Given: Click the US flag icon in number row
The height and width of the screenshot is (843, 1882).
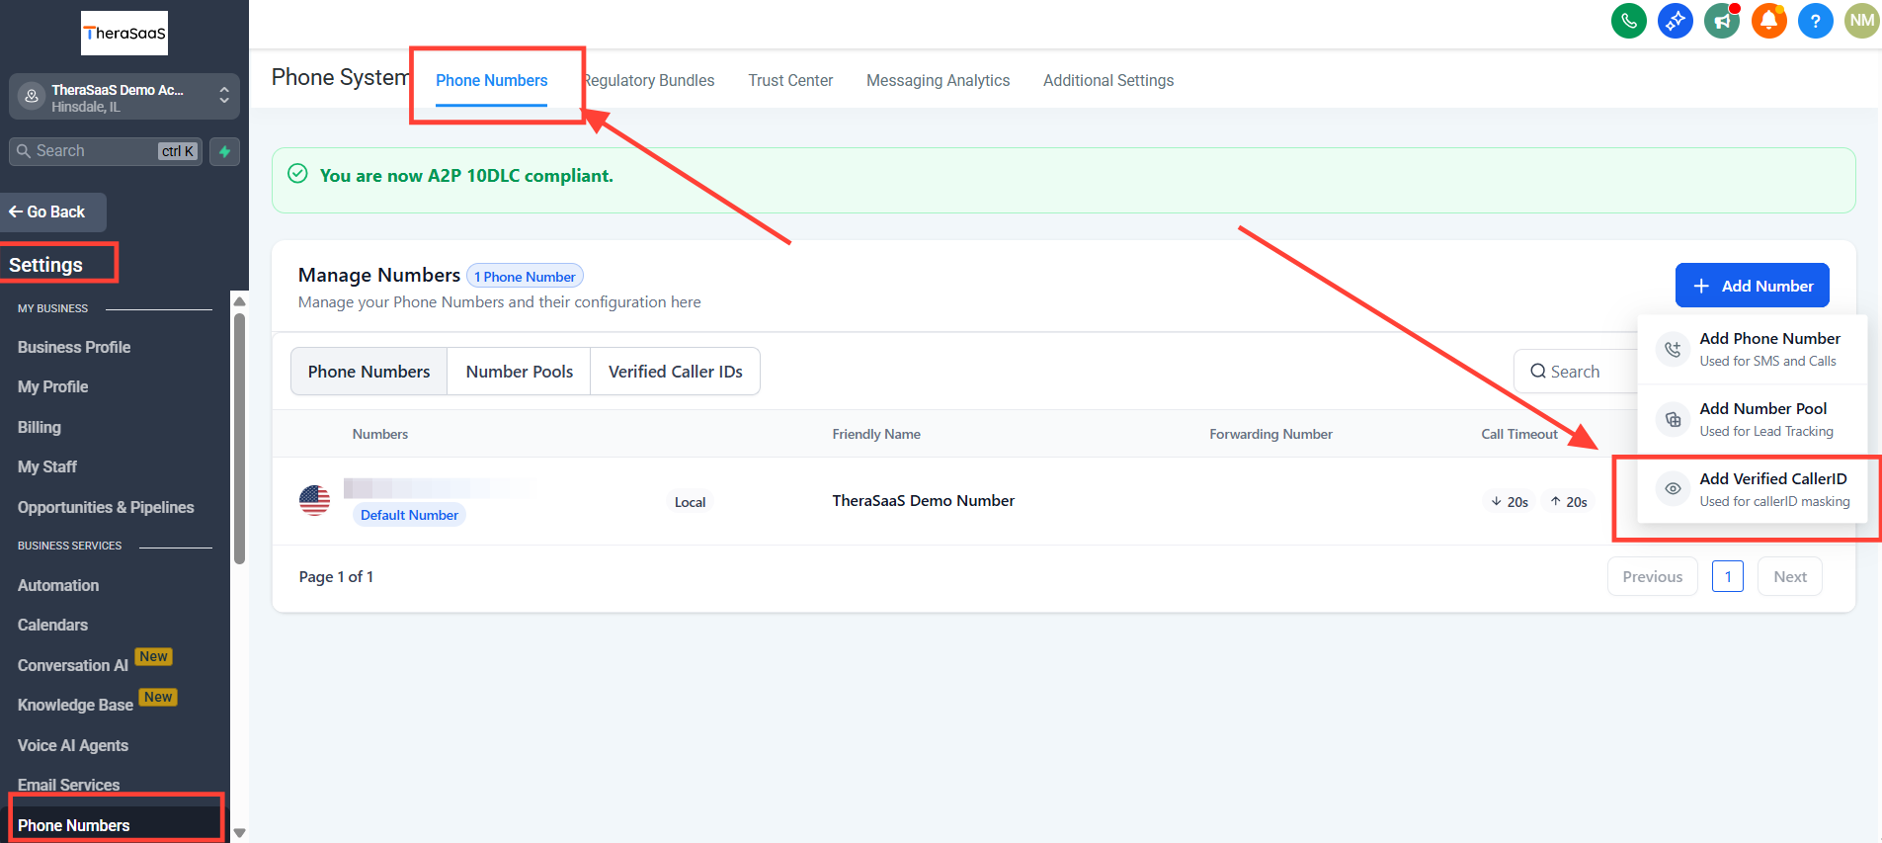Looking at the screenshot, I should (x=314, y=500).
